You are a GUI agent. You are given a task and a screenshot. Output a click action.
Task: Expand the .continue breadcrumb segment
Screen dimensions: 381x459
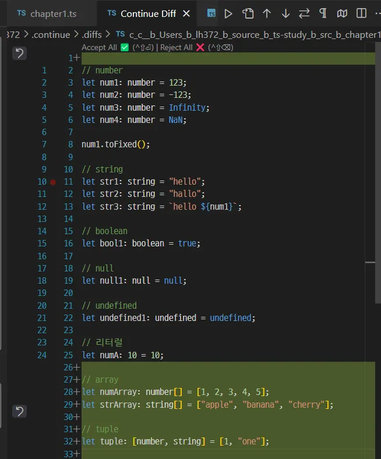[51, 35]
